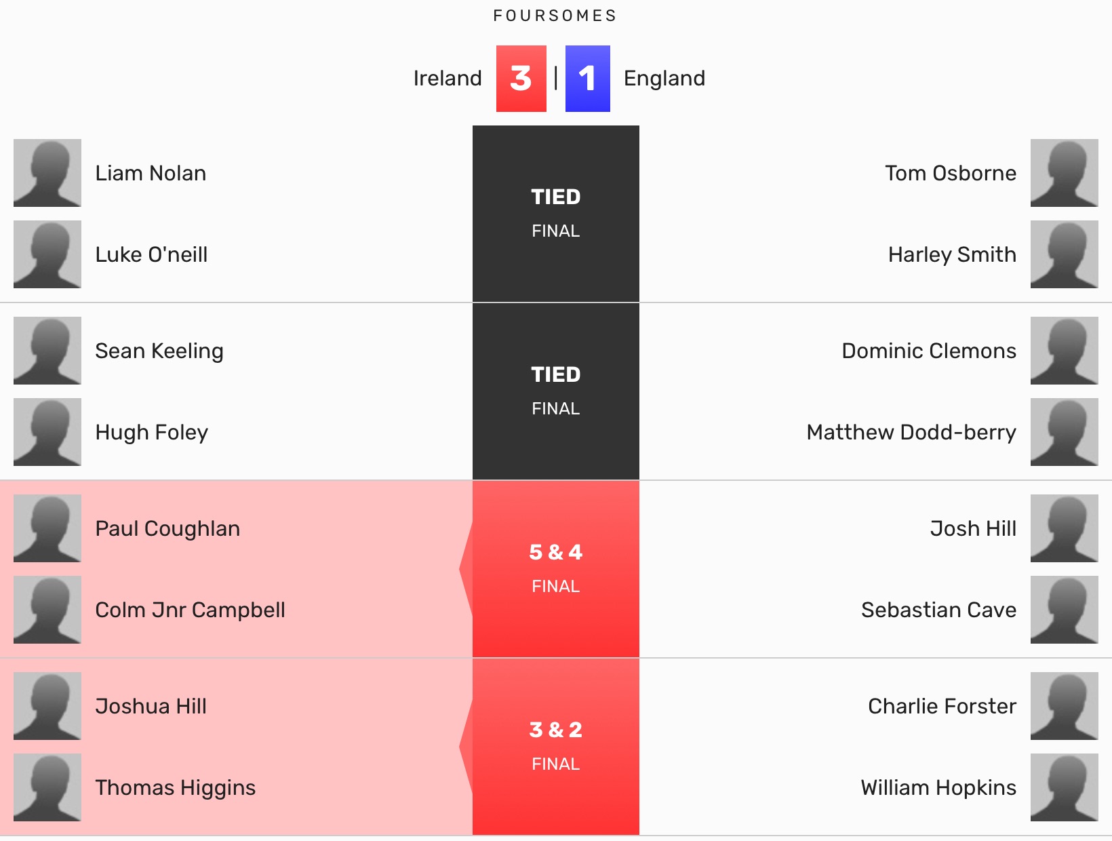Open the first TIED FINAL match result
Image resolution: width=1112 pixels, height=841 pixels.
[x=555, y=213]
